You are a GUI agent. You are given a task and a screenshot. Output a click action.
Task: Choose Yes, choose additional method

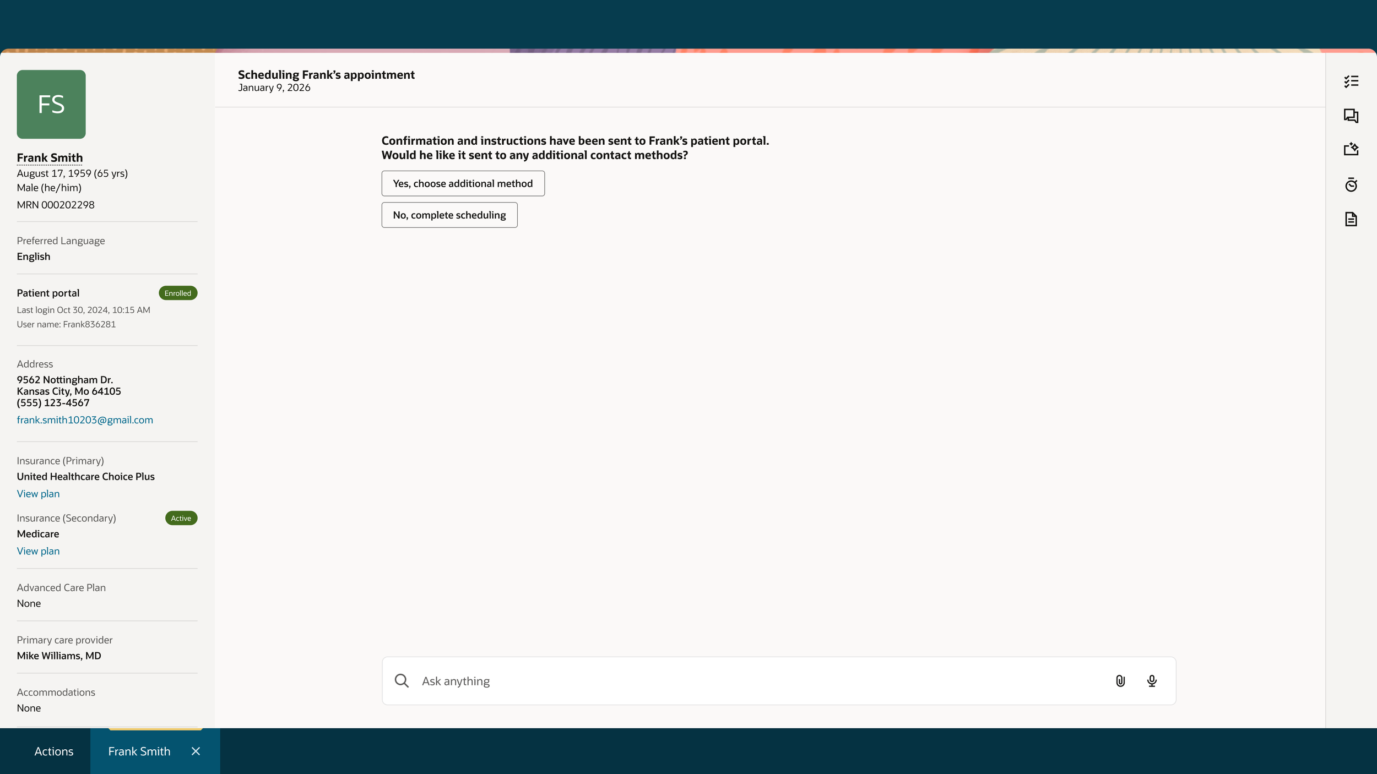tap(463, 183)
